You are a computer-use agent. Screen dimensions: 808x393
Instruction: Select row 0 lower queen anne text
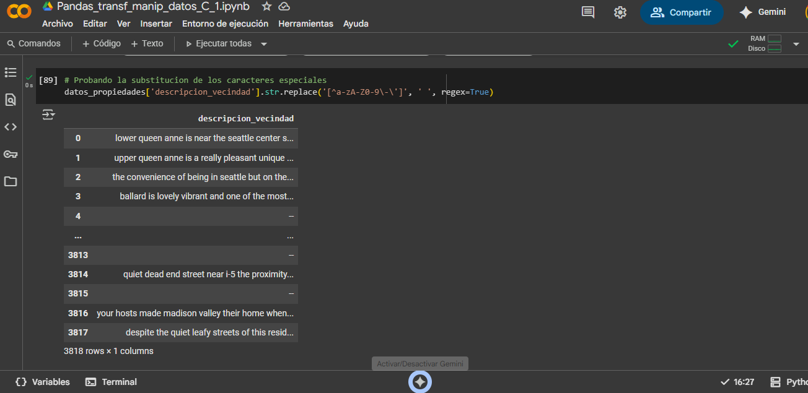point(204,138)
